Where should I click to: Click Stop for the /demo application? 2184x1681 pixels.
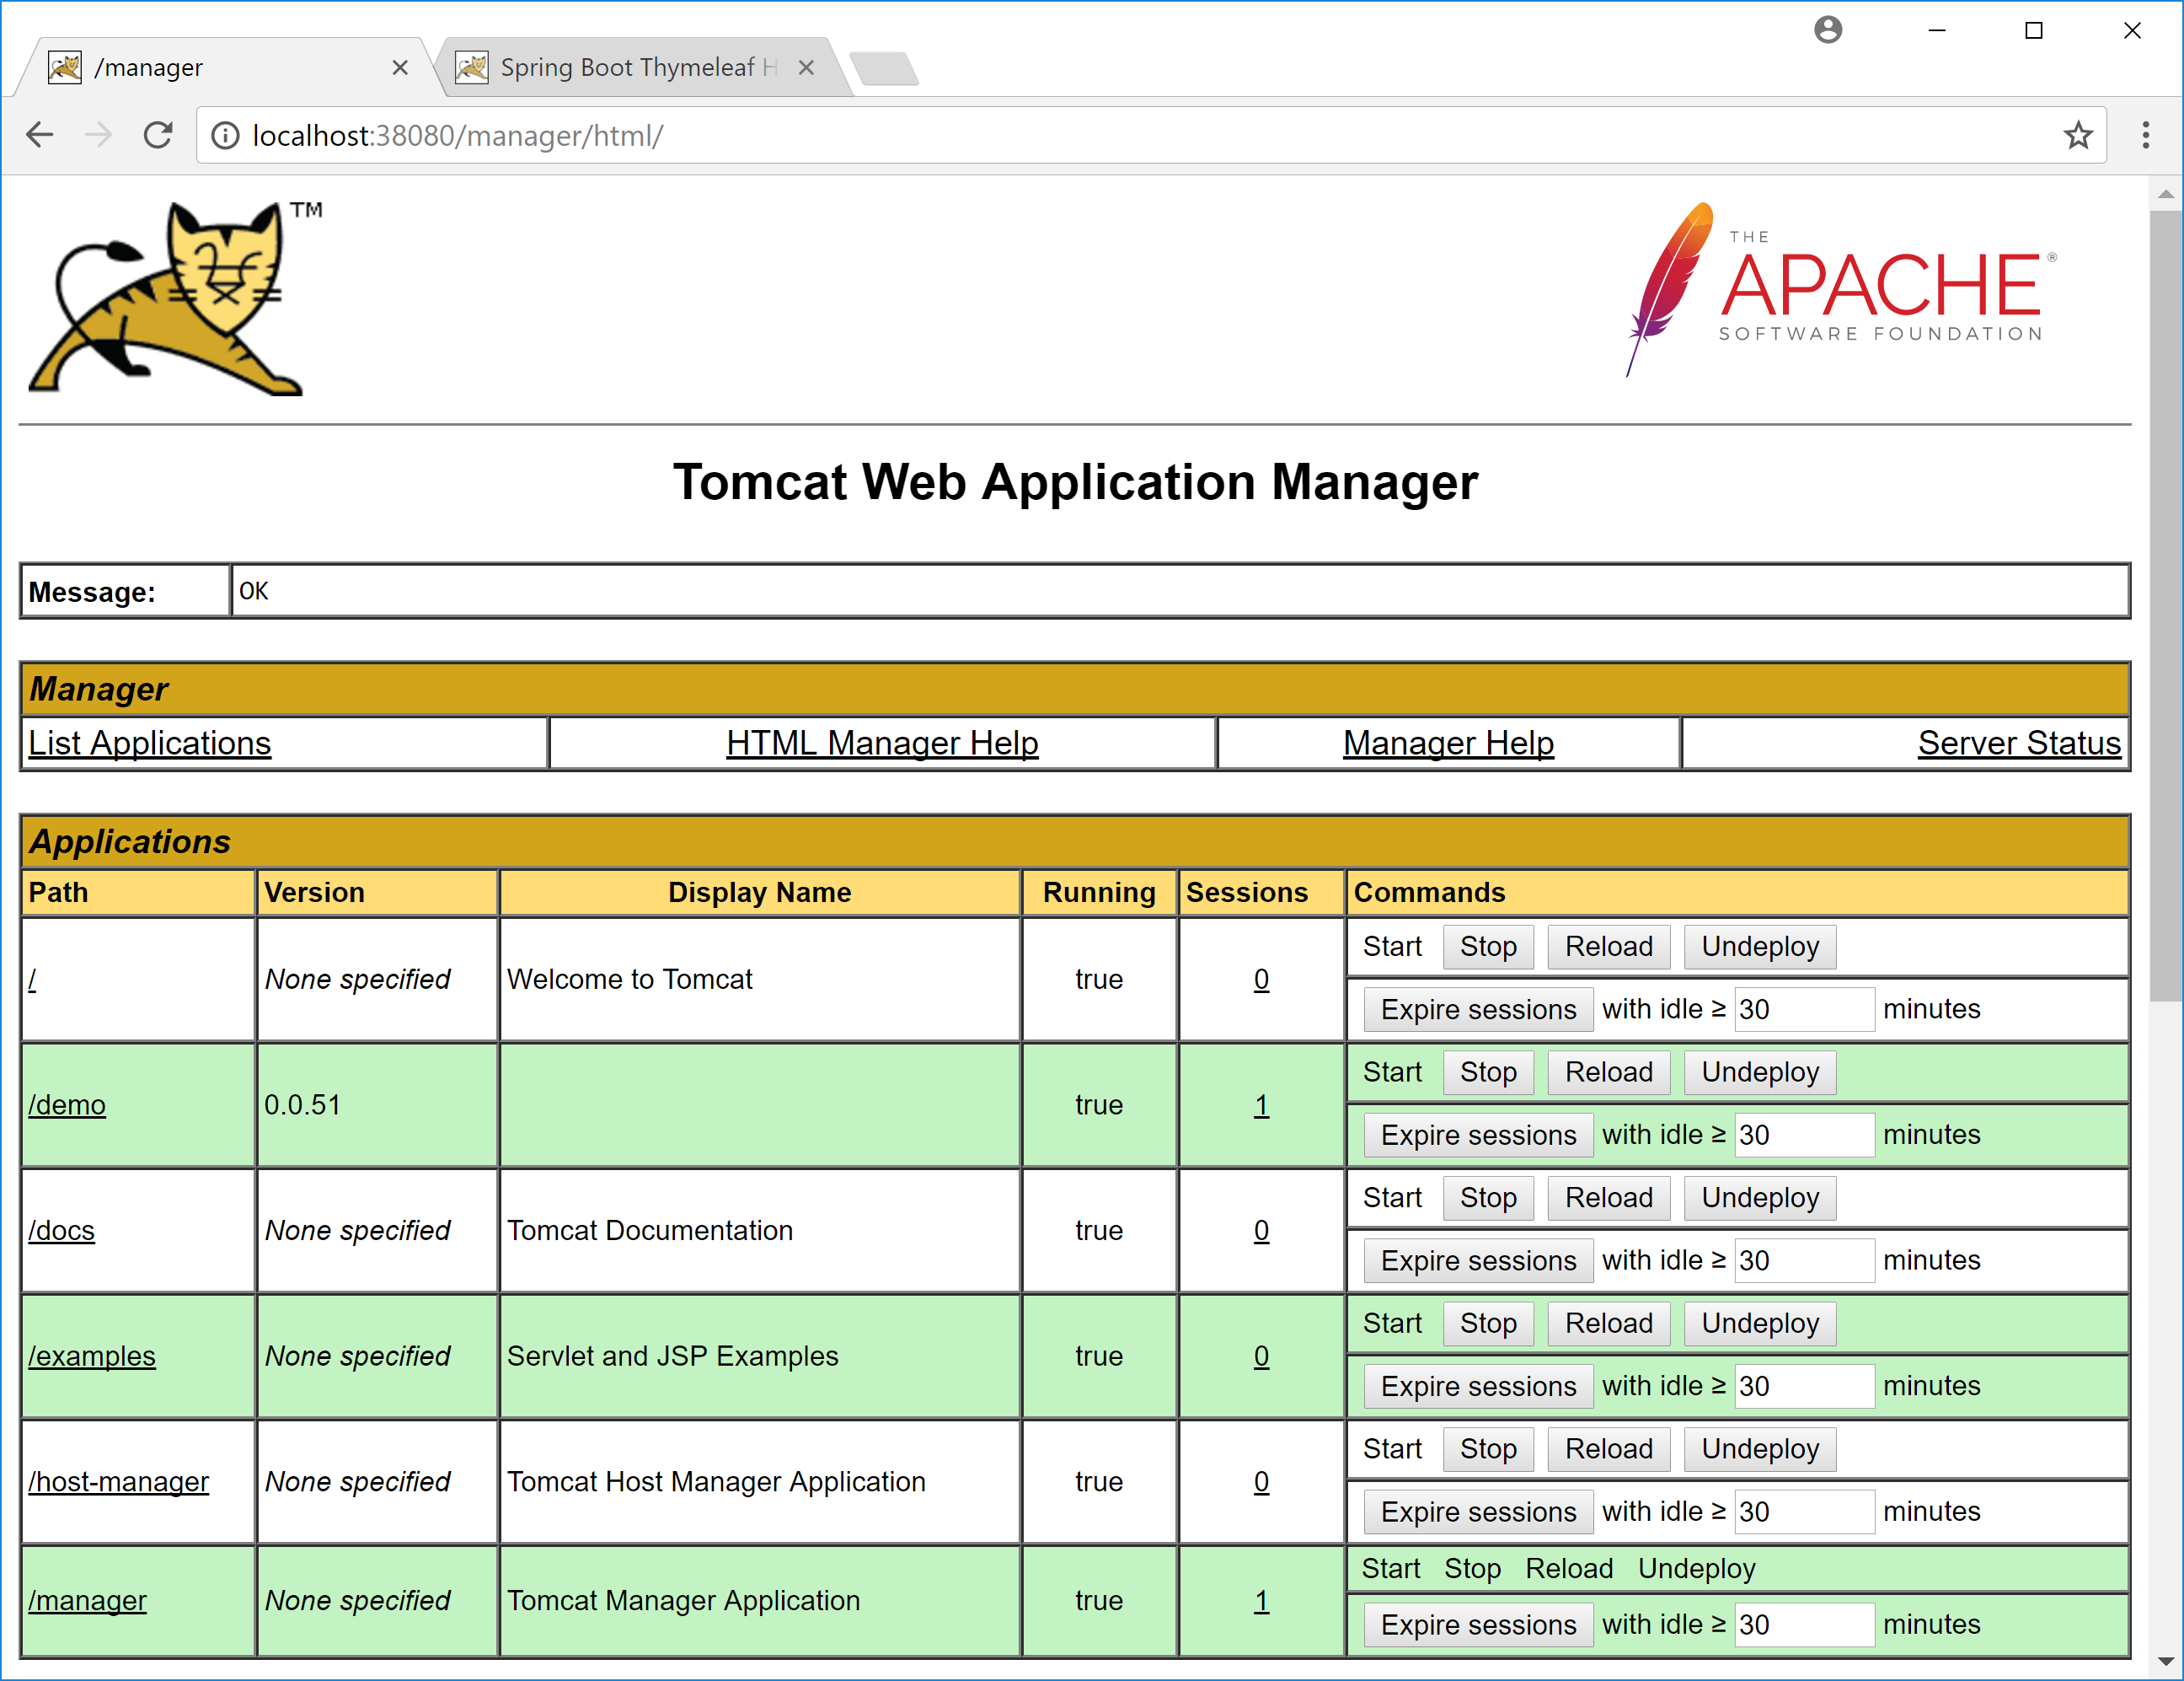1487,1072
